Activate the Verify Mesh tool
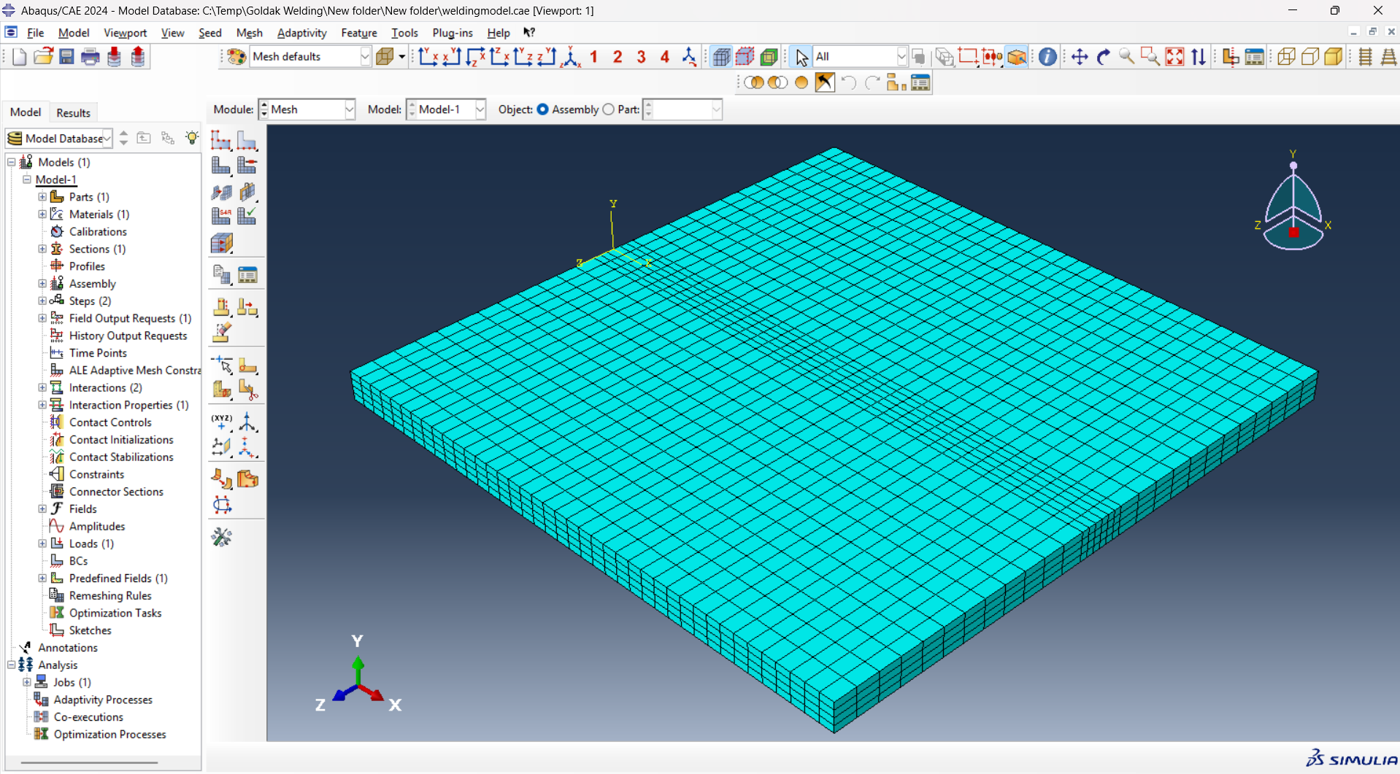The image size is (1400, 774). [x=247, y=214]
